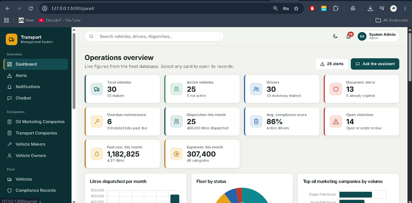Open DecodeIT - YouTube bookmark
Screen dimensions: 412x203
click(60, 20)
